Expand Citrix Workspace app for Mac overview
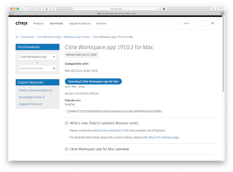The image size is (233, 172). (66, 149)
